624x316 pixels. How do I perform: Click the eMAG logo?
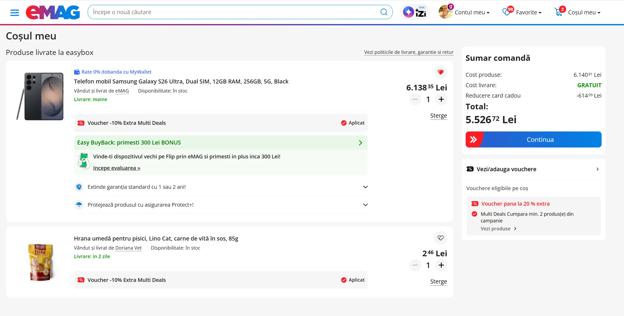click(53, 12)
